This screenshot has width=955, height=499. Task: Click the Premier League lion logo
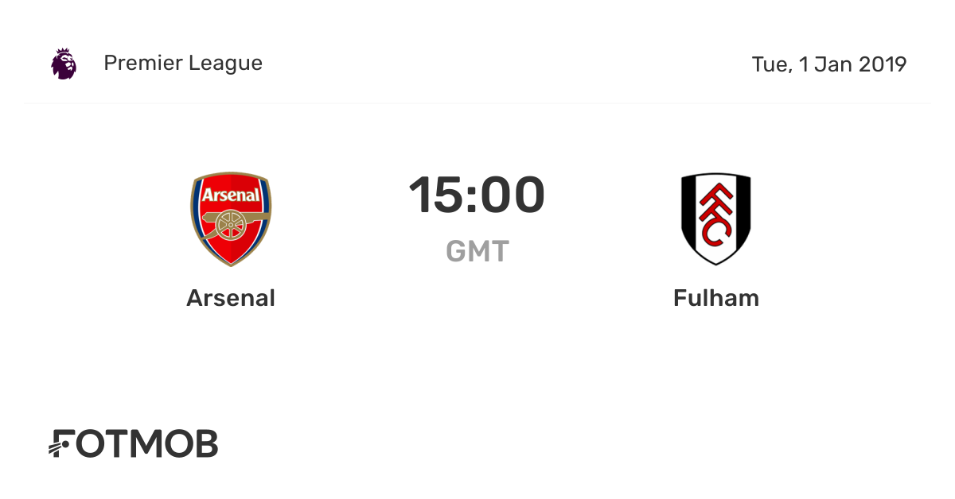(64, 64)
